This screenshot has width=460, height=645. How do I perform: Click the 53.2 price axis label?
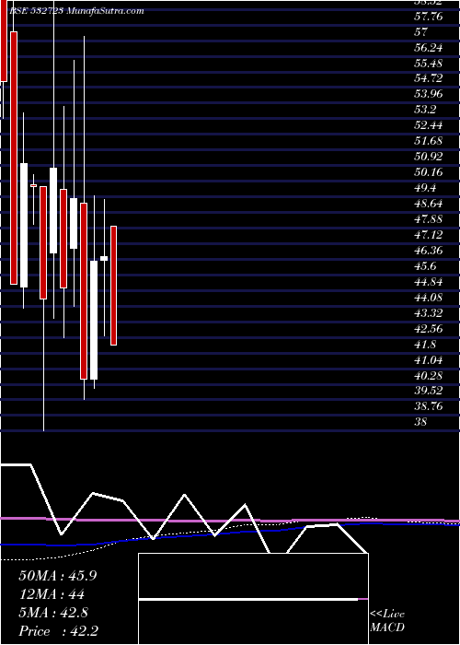point(426,110)
